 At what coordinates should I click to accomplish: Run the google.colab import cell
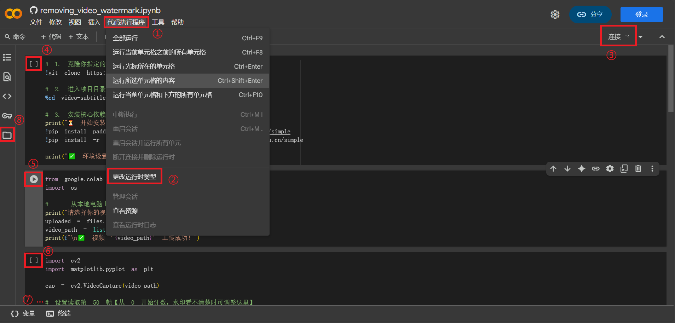tap(34, 179)
